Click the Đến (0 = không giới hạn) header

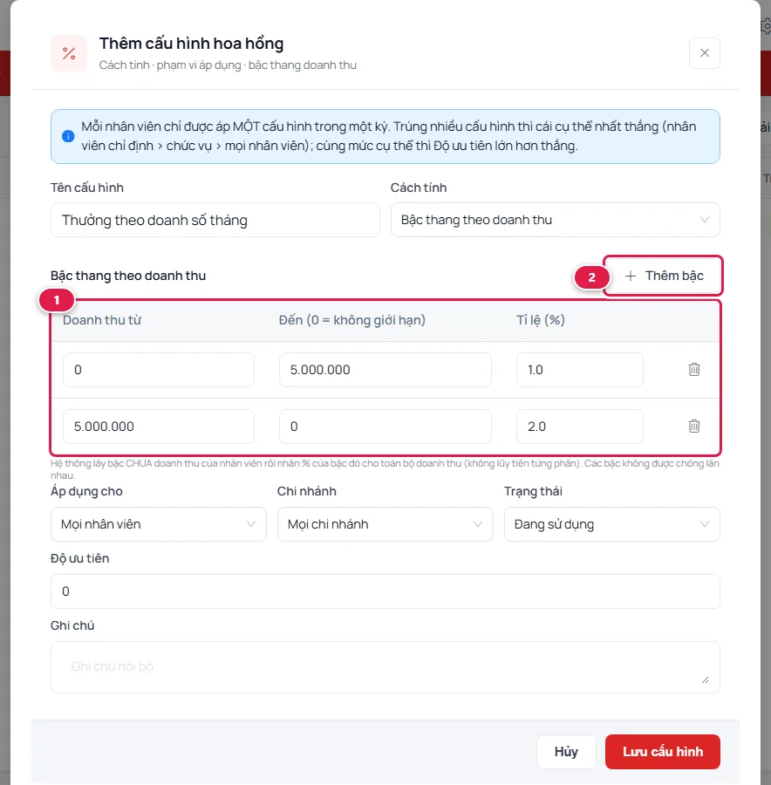click(352, 320)
